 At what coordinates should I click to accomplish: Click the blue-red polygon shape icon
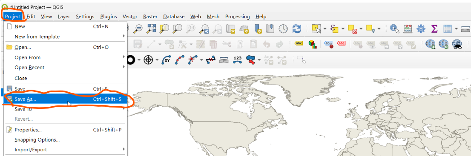point(251,60)
